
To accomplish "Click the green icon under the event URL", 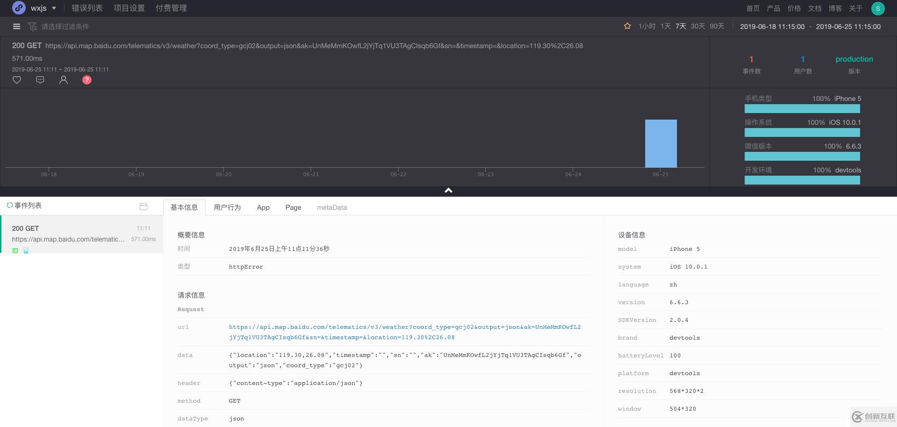I will point(15,251).
